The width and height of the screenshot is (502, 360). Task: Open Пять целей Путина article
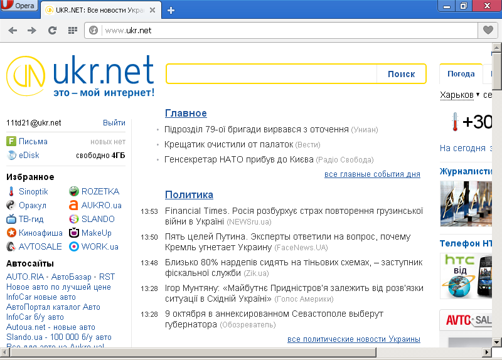[x=287, y=242]
